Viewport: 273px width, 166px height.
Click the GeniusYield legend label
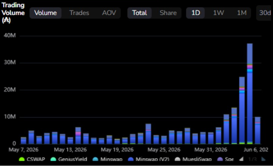(72, 159)
